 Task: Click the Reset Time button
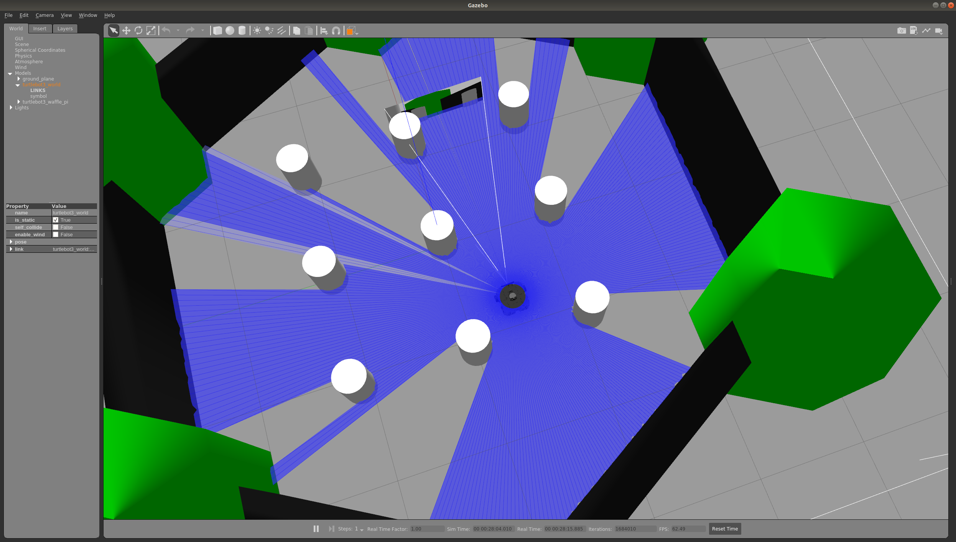pyautogui.click(x=725, y=529)
